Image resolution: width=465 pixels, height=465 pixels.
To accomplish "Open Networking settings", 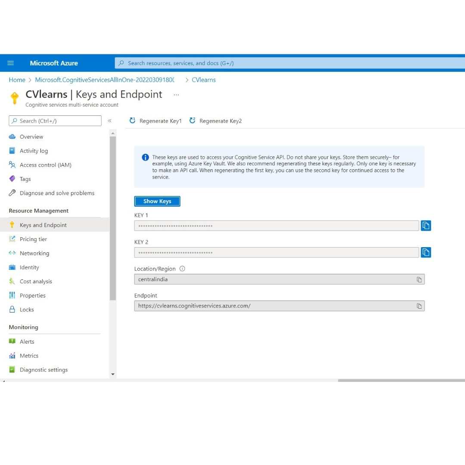I will pyautogui.click(x=34, y=253).
